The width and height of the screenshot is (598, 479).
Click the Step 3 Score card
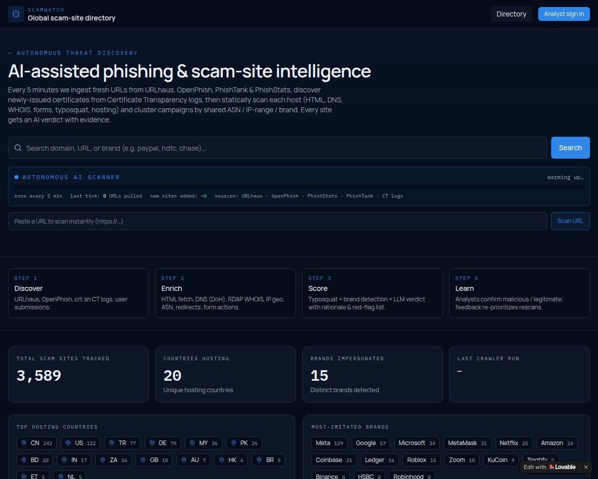point(372,293)
